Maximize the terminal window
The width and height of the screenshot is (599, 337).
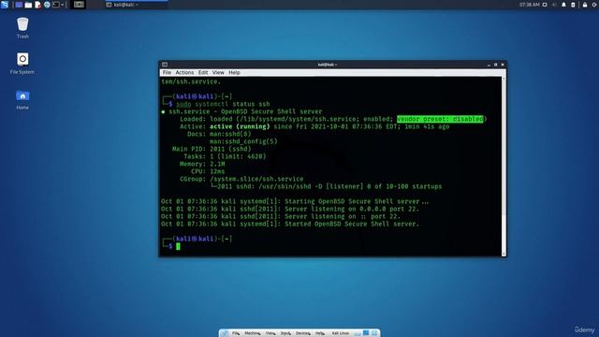pos(495,65)
